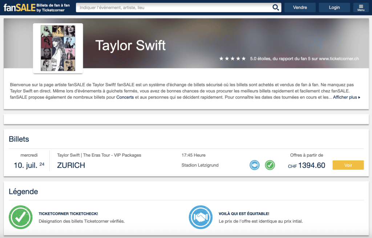Click the Vendre button in header
The height and width of the screenshot is (238, 372).
pyautogui.click(x=300, y=8)
